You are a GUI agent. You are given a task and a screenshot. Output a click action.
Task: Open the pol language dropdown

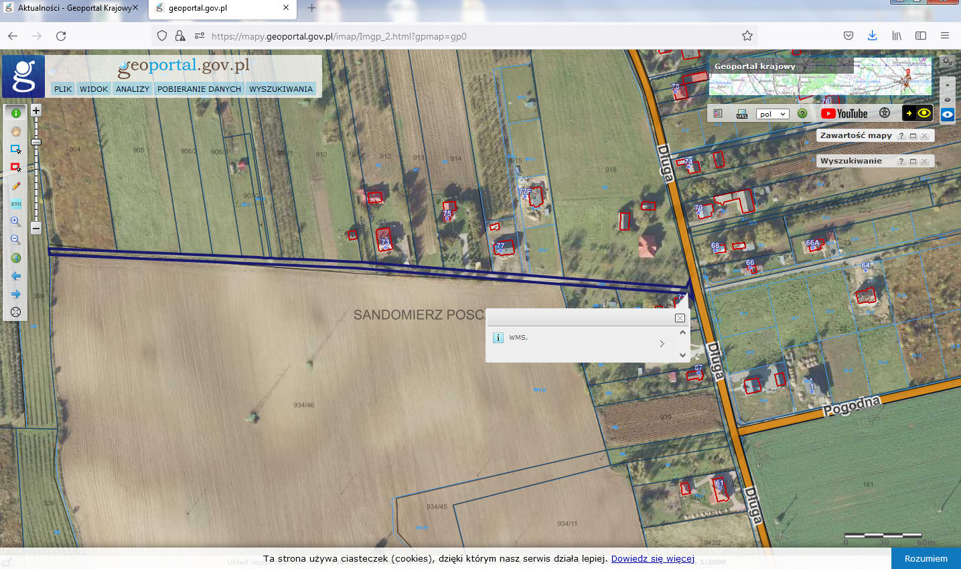click(x=773, y=114)
